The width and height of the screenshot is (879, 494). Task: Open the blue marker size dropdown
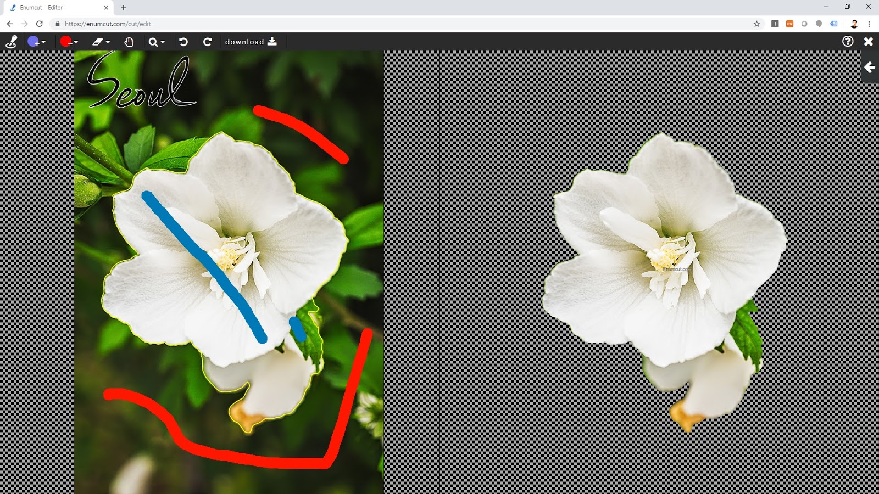[x=44, y=41]
